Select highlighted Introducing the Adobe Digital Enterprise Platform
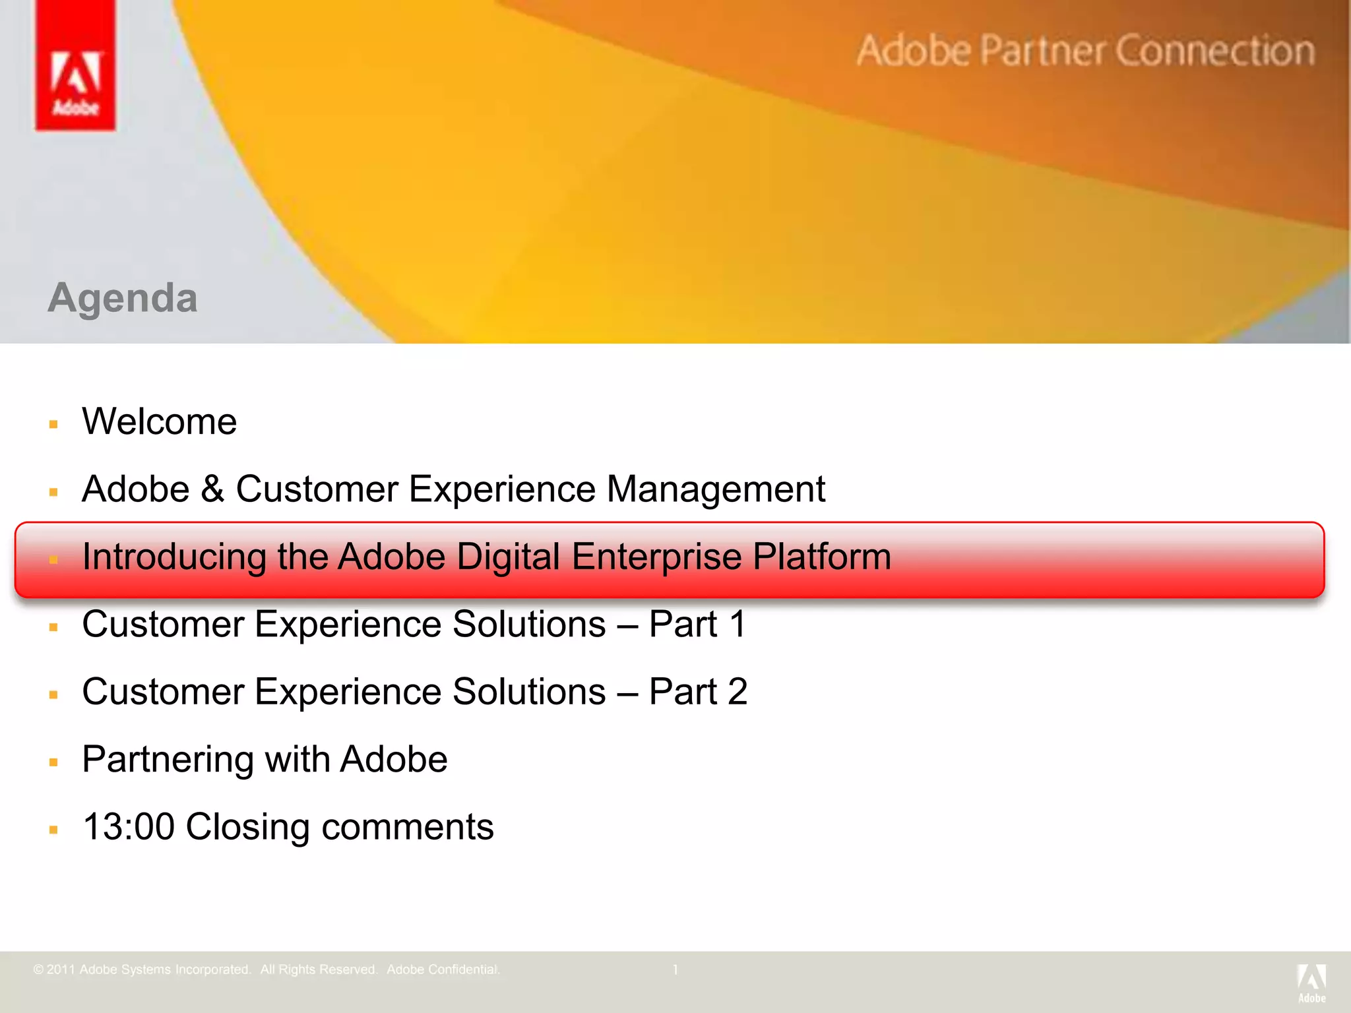This screenshot has height=1013, width=1351. point(486,557)
